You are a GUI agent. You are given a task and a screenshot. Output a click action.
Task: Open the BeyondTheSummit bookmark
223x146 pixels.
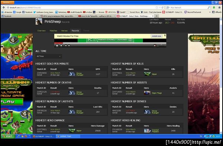point(193,12)
